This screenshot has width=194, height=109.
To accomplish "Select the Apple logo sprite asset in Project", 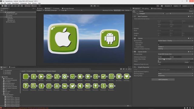I will coord(80,77).
